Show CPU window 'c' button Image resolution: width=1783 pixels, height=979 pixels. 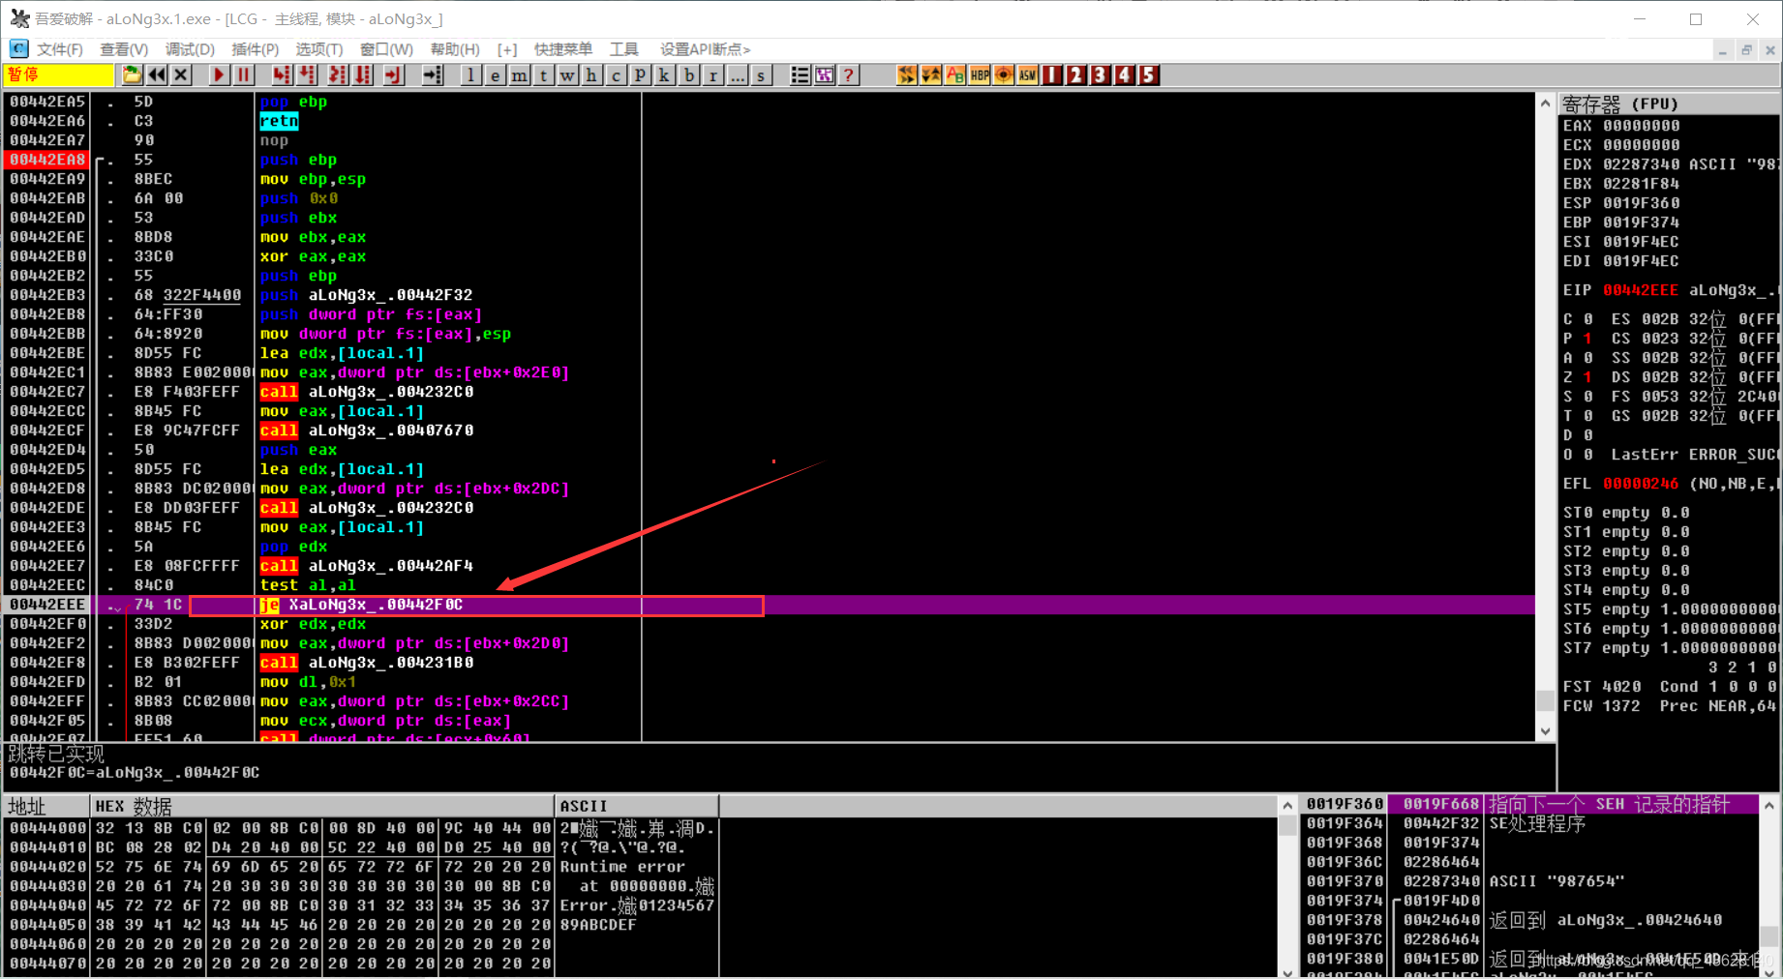click(x=616, y=74)
